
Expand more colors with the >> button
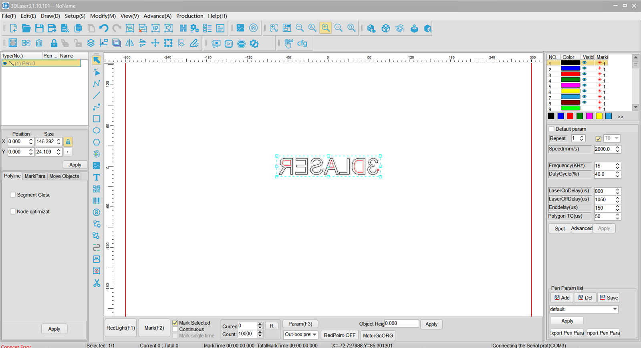coord(621,117)
